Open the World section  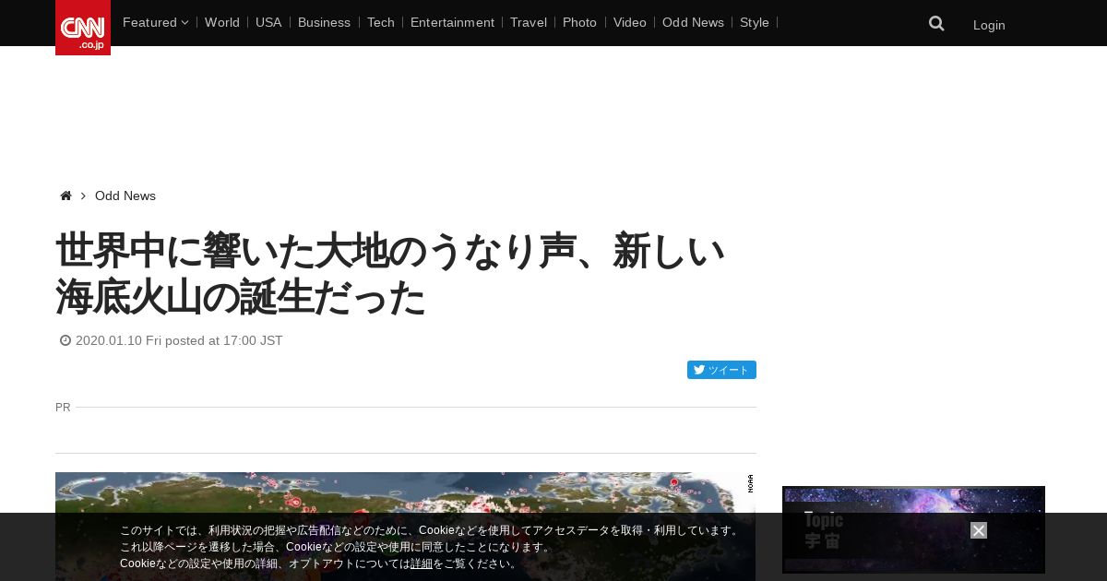pos(222,22)
